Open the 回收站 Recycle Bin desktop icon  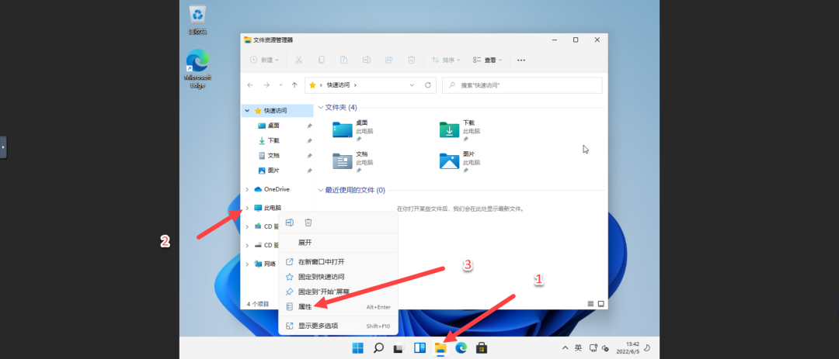(197, 19)
